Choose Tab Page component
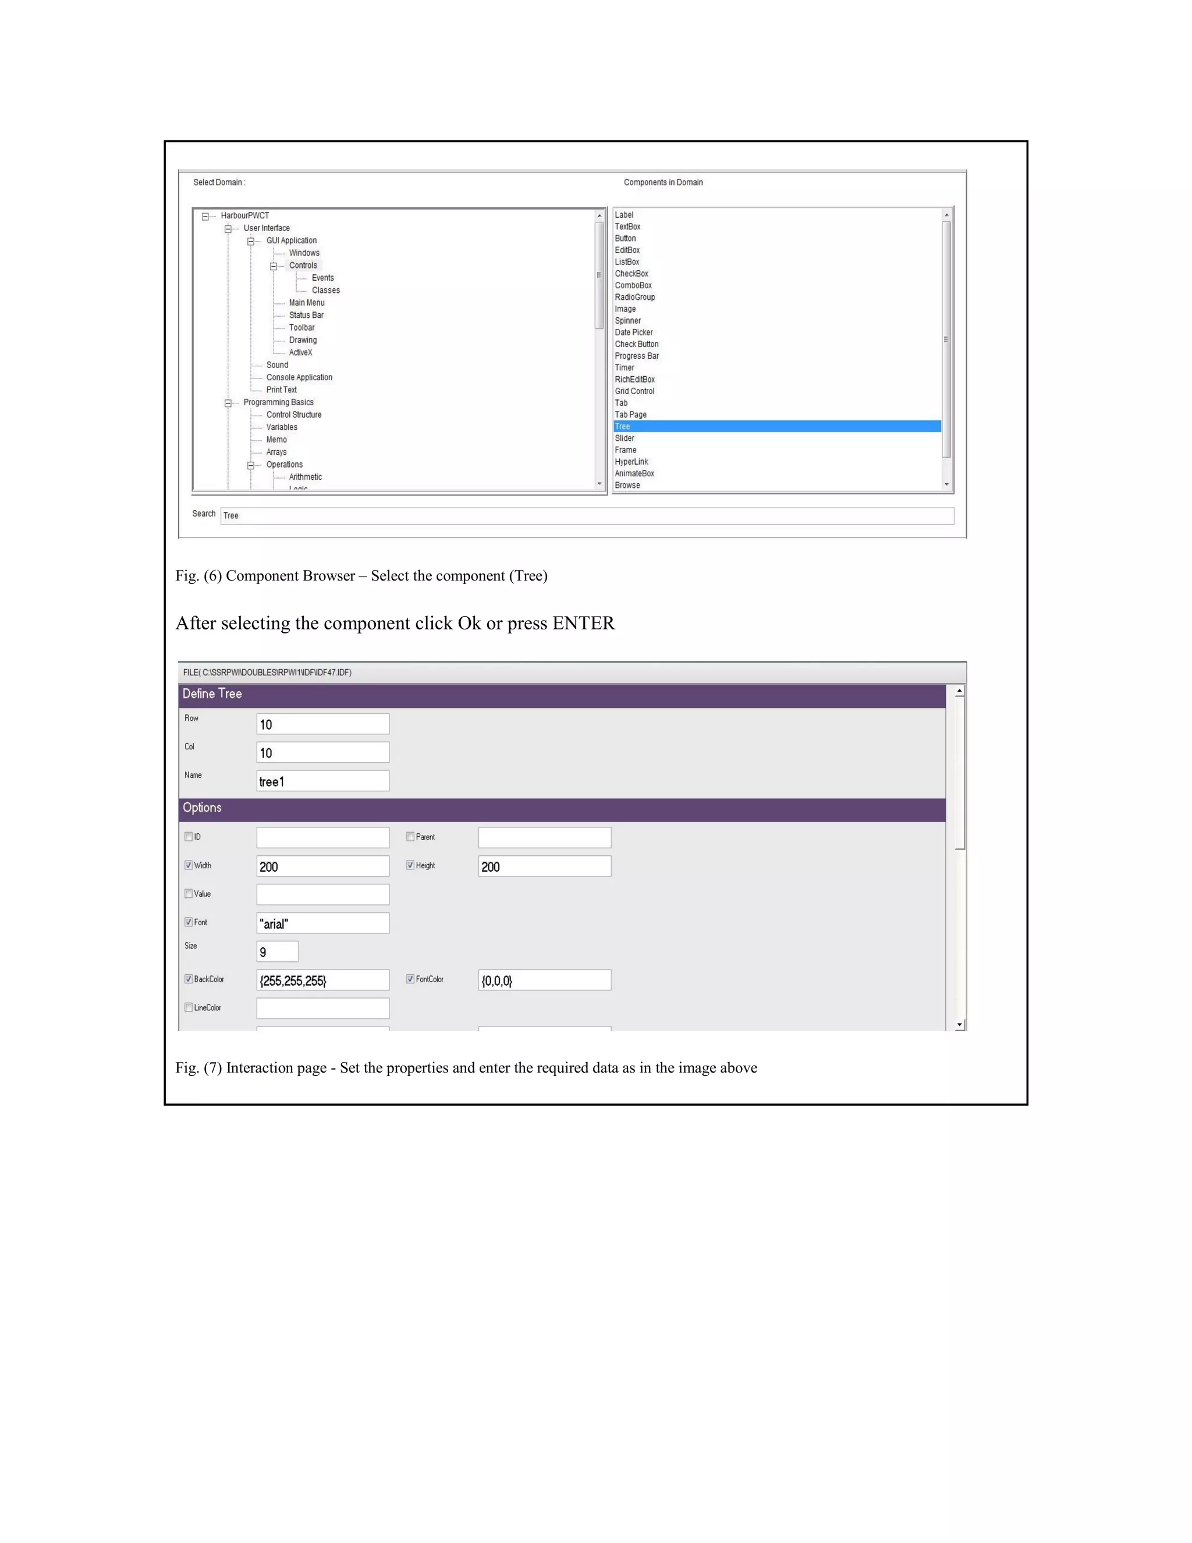Viewport: 1192px width, 1543px height. coord(778,415)
